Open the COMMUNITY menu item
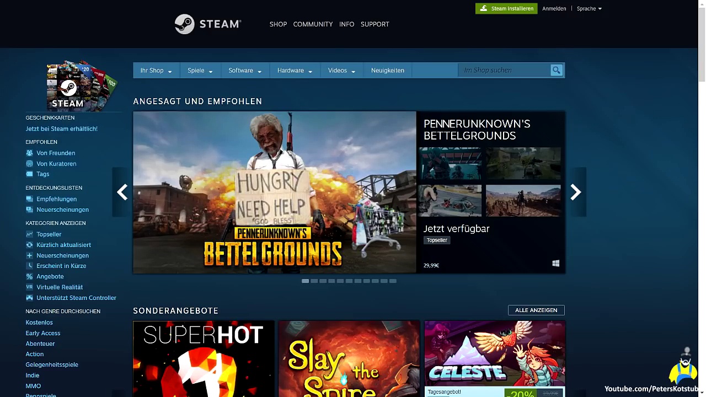Screen dimensions: 706x397 (313, 24)
